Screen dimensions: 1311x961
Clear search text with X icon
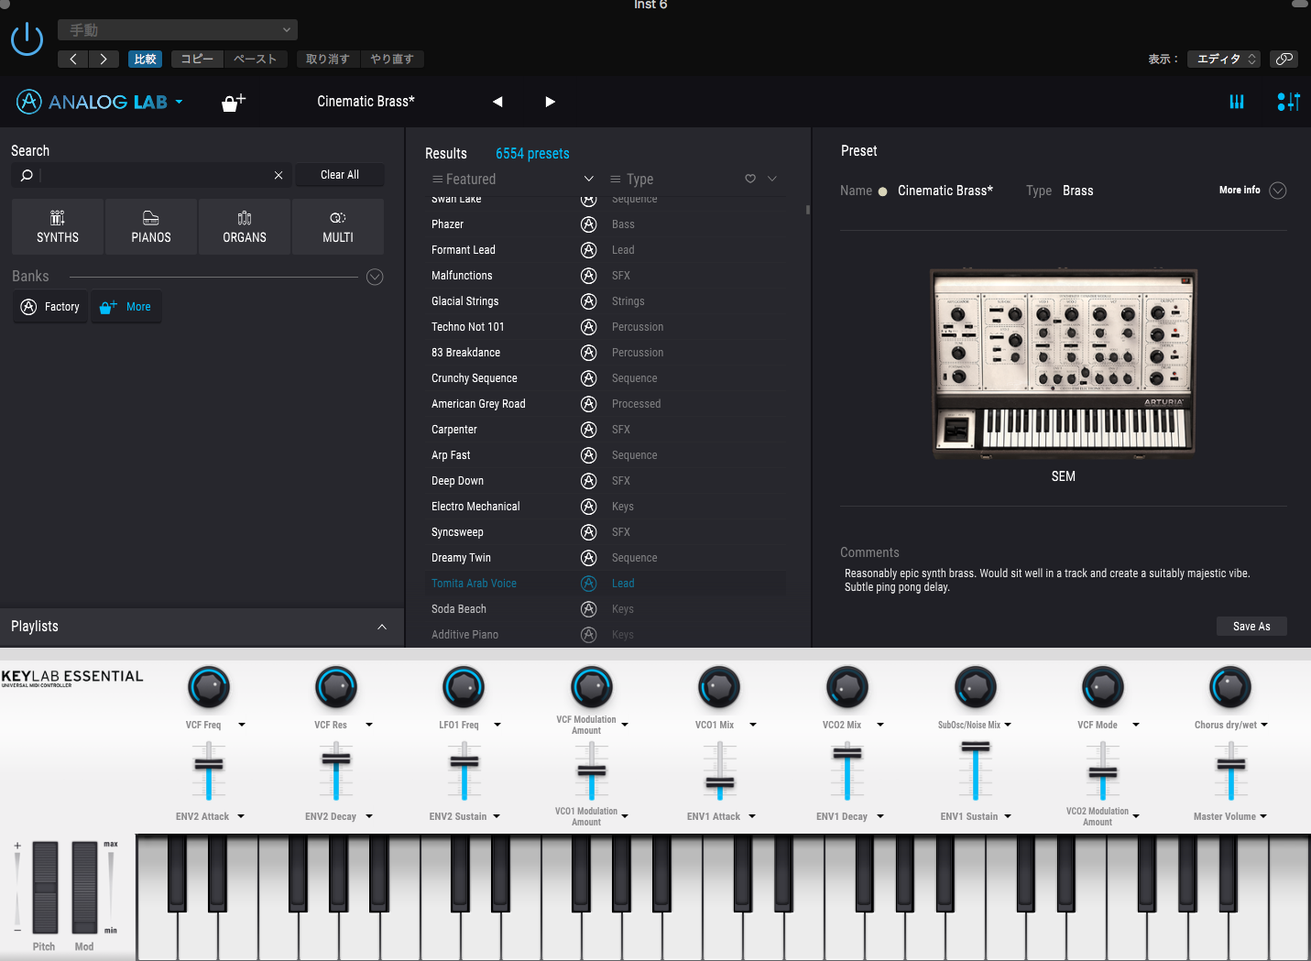coord(279,175)
